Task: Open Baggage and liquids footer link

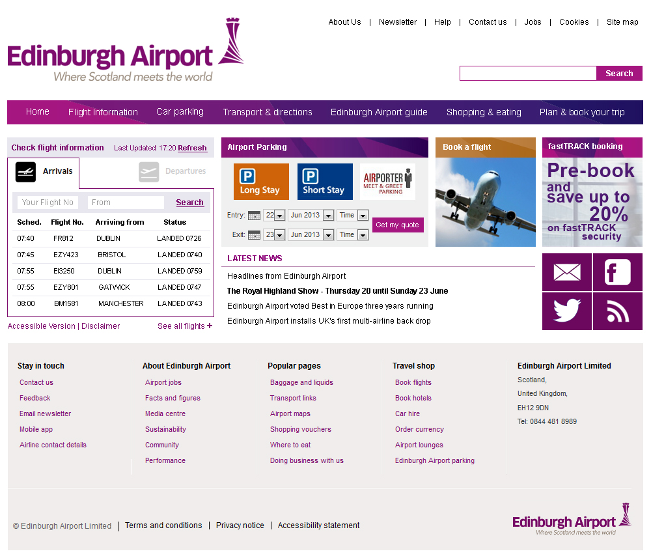Action: click(x=301, y=382)
